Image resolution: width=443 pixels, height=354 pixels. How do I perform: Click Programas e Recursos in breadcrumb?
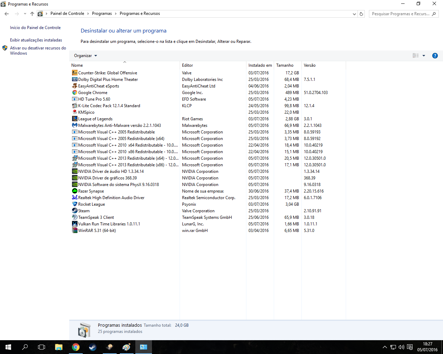[140, 14]
